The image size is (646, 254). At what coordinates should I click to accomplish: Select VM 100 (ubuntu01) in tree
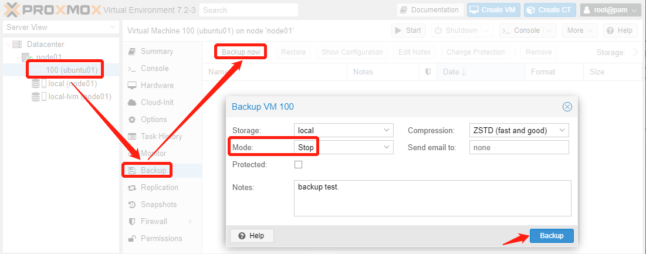tap(72, 70)
